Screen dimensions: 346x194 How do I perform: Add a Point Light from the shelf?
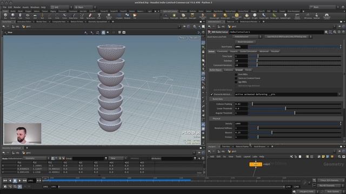tap(174, 16)
